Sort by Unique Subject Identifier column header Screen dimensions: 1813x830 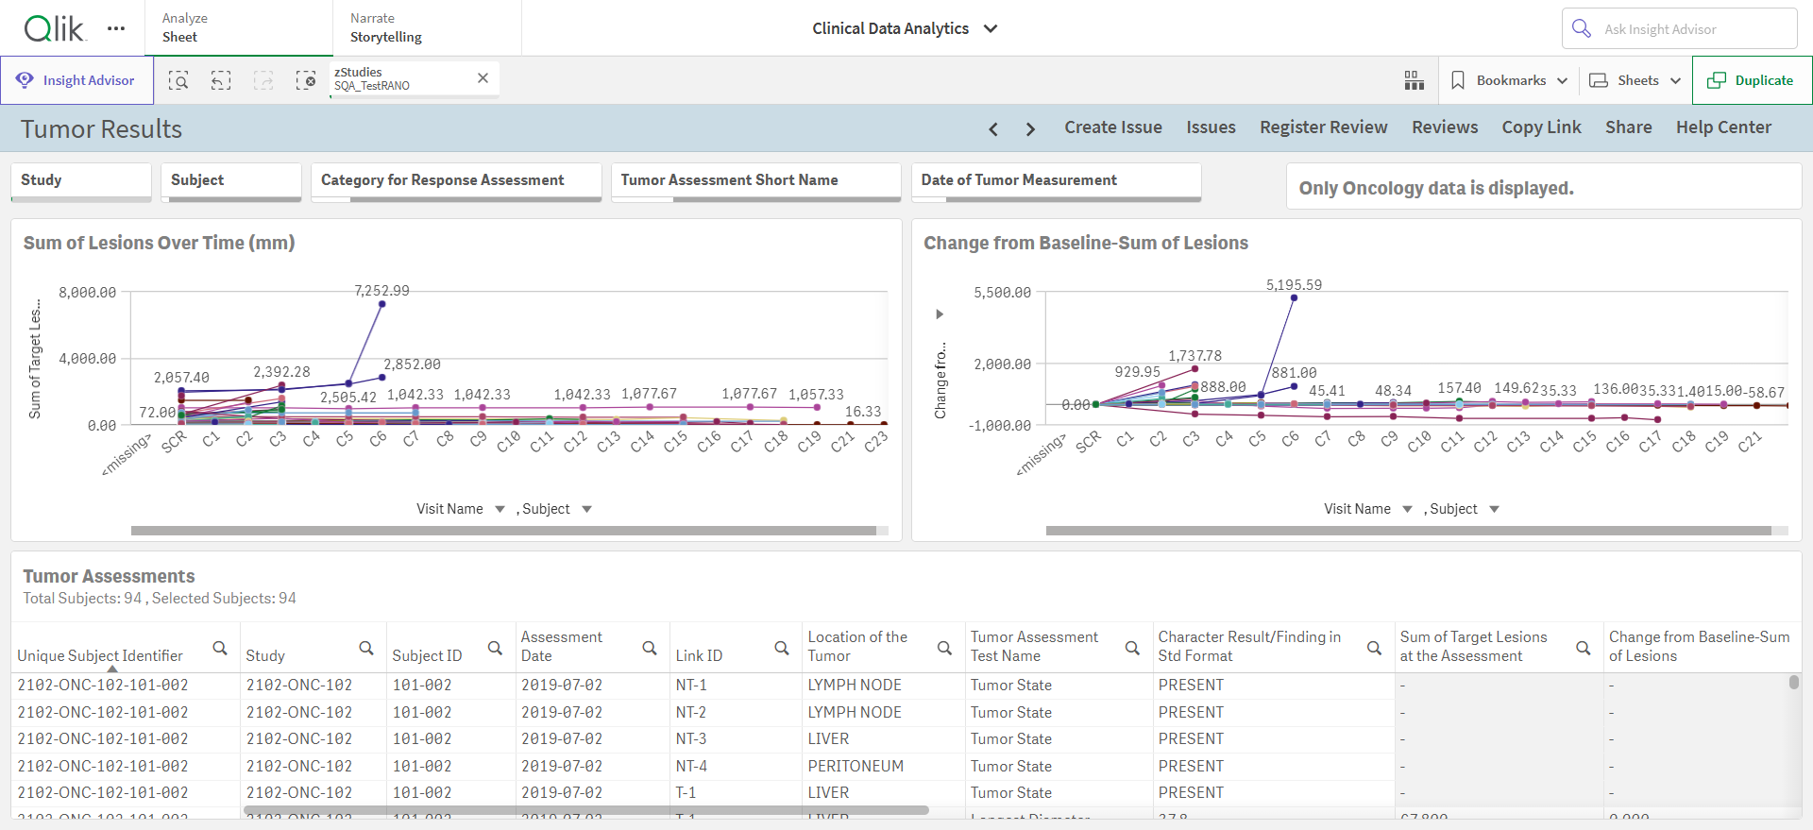pyautogui.click(x=100, y=655)
